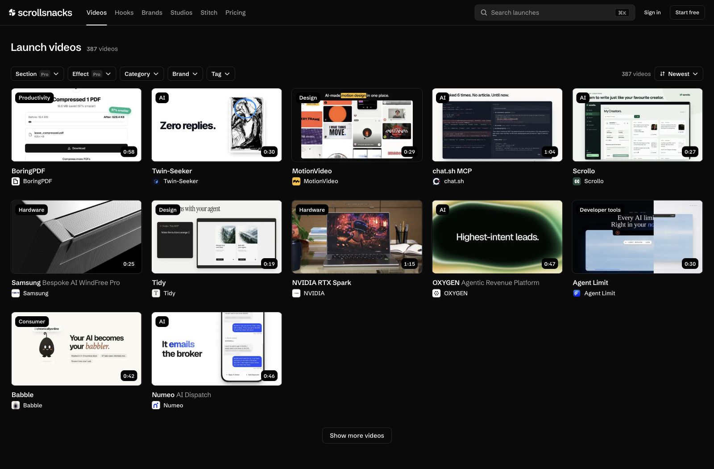Click the OXYGEN brand icon
The height and width of the screenshot is (469, 714).
tap(436, 293)
